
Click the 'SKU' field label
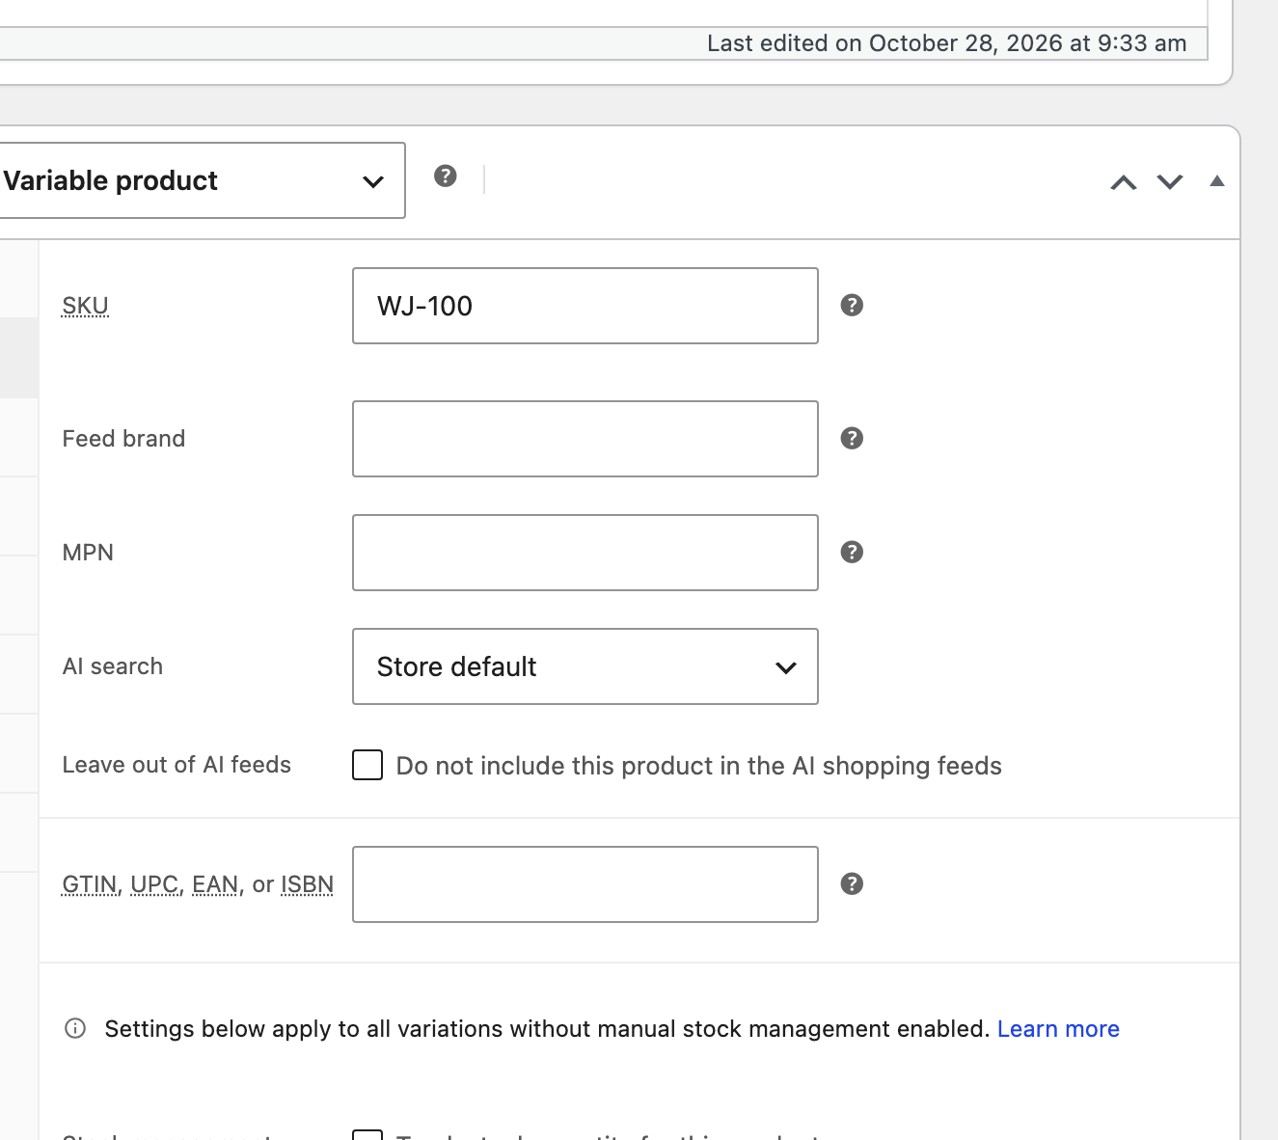point(85,306)
